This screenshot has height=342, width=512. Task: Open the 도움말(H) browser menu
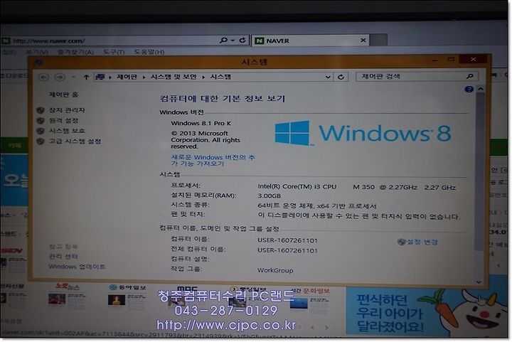point(149,52)
